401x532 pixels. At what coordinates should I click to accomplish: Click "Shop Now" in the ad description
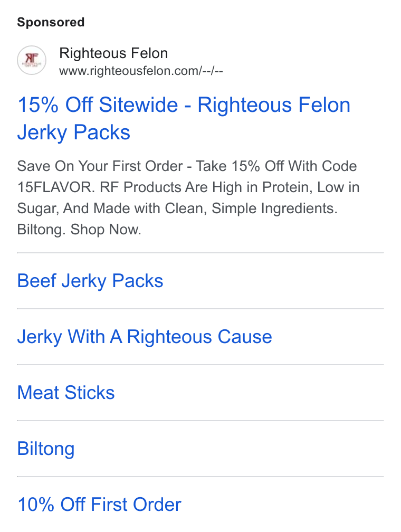pyautogui.click(x=106, y=230)
